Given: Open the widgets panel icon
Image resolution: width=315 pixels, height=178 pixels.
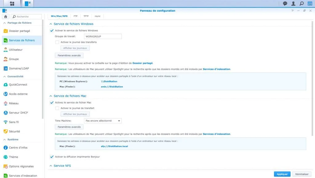Looking at the screenshot, I should pyautogui.click(x=310, y=3).
